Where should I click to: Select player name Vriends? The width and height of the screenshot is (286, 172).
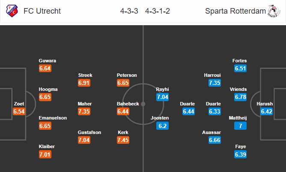pyautogui.click(x=238, y=89)
